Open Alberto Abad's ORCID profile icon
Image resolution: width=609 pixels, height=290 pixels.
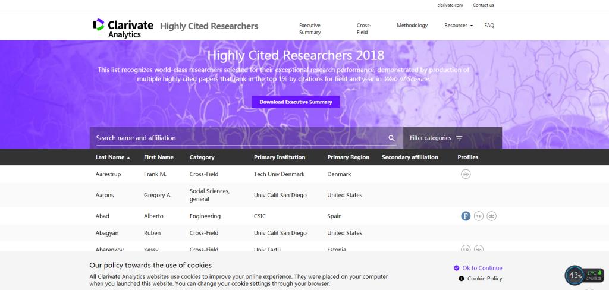point(491,216)
